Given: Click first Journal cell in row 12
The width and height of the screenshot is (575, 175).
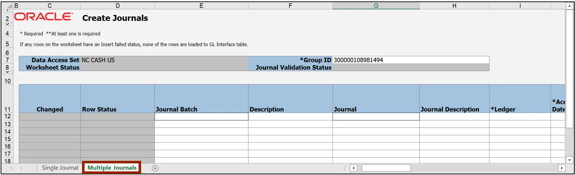Looking at the screenshot, I should [376, 117].
